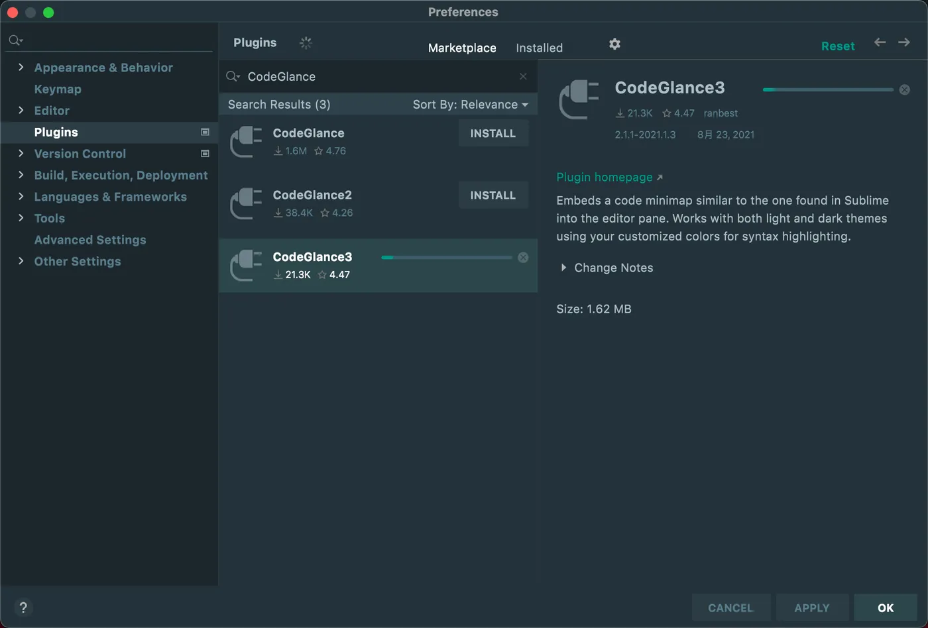Click the Cancel button
Viewport: 928px width, 628px height.
(x=730, y=607)
